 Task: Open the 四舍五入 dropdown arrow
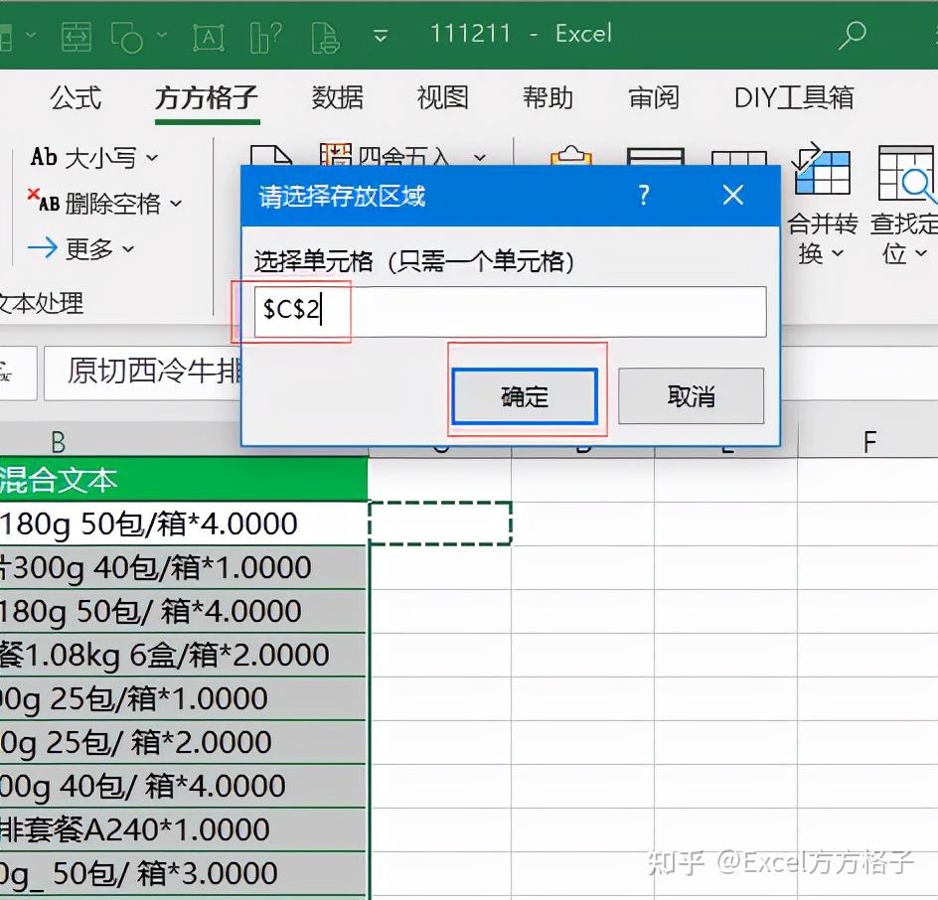point(480,158)
